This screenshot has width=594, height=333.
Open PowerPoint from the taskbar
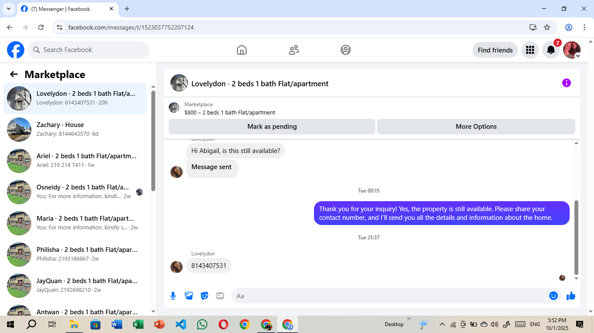pos(159,324)
